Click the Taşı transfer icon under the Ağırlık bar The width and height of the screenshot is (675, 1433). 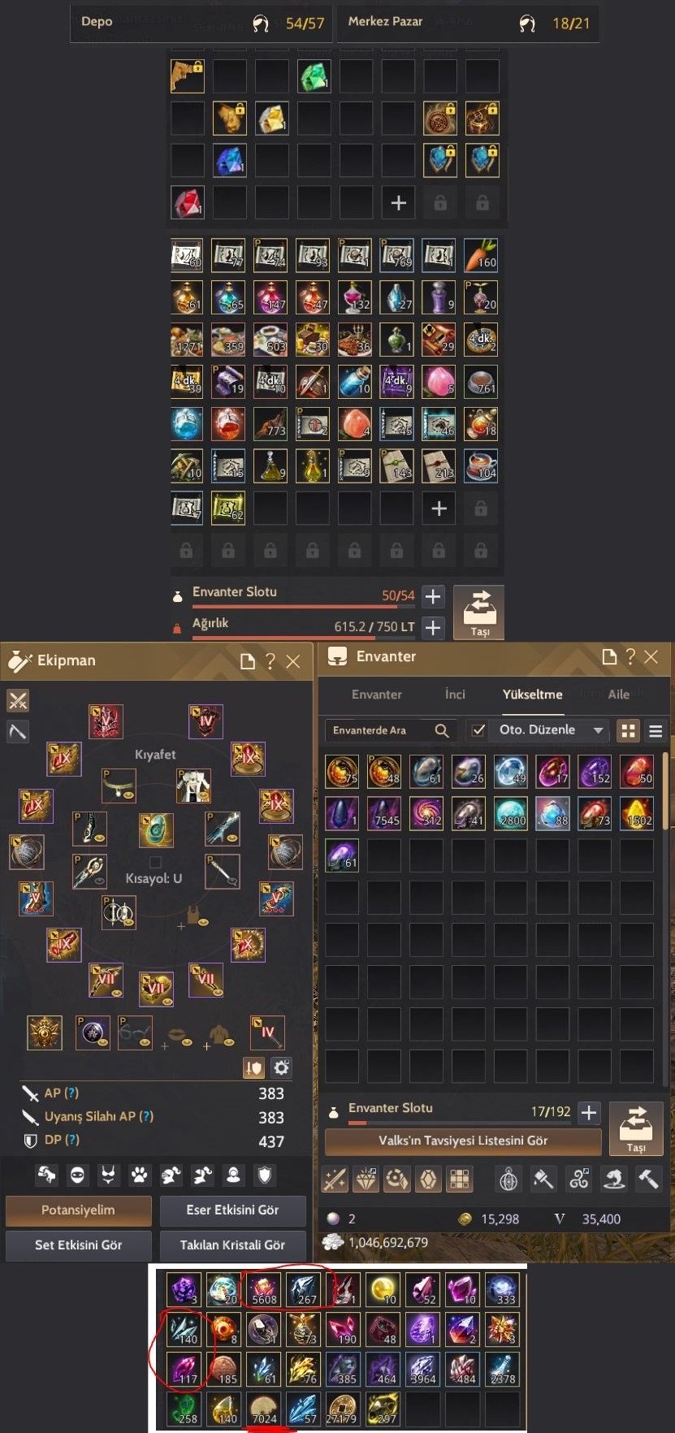coord(478,612)
